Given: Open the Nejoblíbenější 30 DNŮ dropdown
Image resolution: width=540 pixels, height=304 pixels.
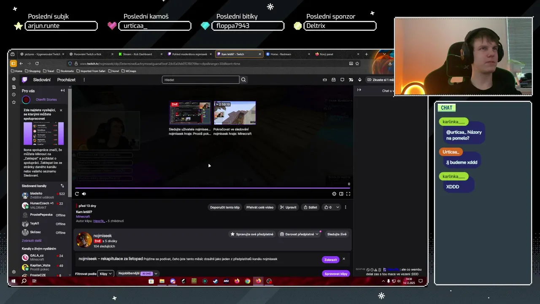Looking at the screenshot, I should tap(138, 274).
